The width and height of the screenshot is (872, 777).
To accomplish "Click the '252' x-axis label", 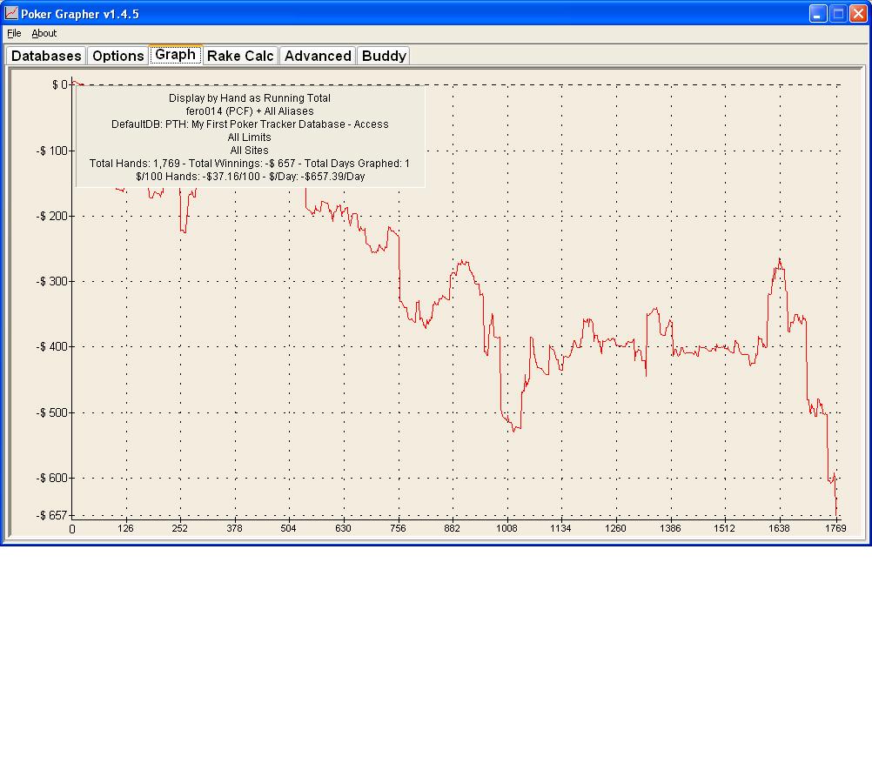I will 179,528.
